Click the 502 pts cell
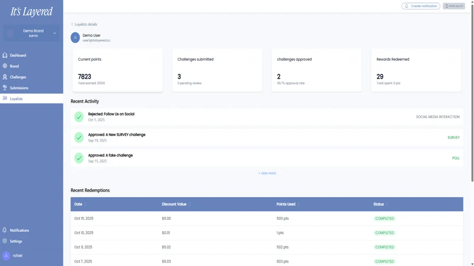Image resolution: width=474 pixels, height=266 pixels. [x=283, y=247]
